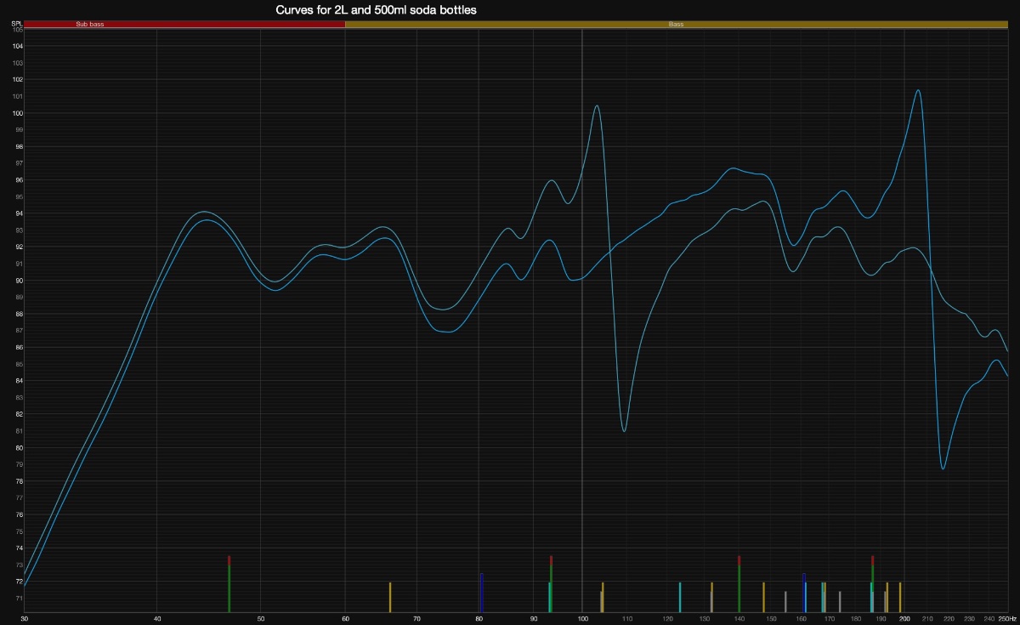This screenshot has height=625, width=1020.
Task: Select the yellow marker near 66 Hz
Action: (x=390, y=597)
